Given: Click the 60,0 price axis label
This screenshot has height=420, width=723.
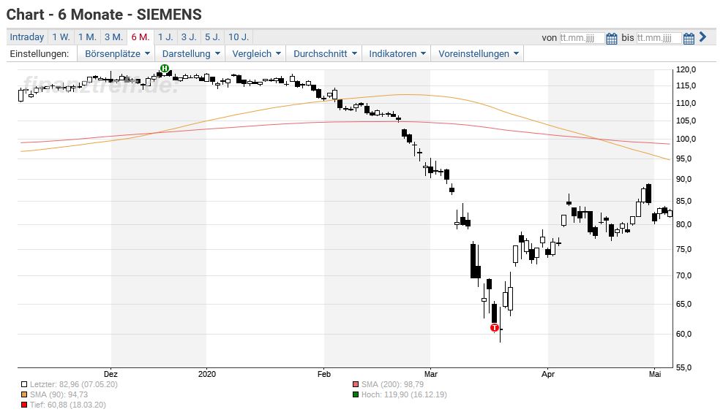Looking at the screenshot, I should [683, 334].
